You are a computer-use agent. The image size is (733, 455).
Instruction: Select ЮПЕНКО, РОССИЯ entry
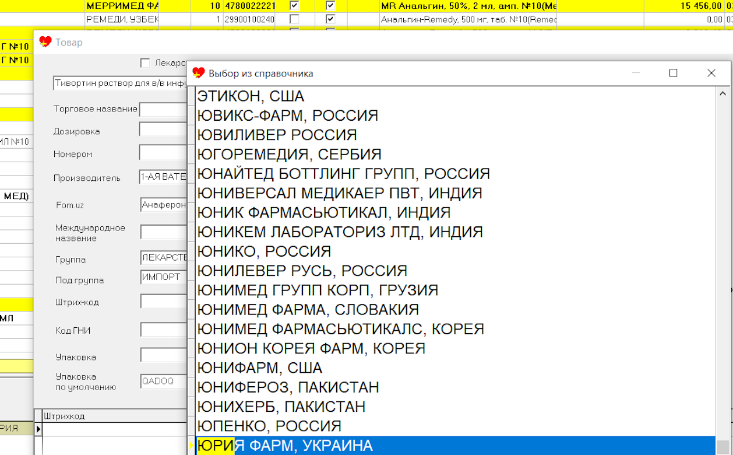coord(455,426)
